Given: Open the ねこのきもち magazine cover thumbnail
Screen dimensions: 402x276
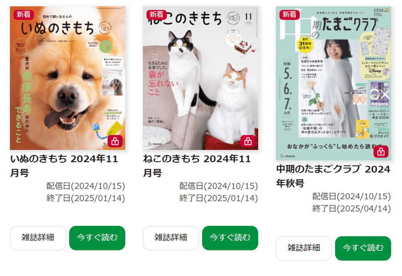Looking at the screenshot, I should (201, 78).
